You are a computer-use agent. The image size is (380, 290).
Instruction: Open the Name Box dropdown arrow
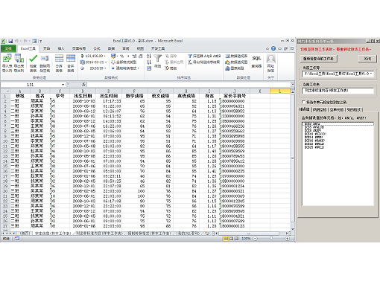[x=63, y=85]
